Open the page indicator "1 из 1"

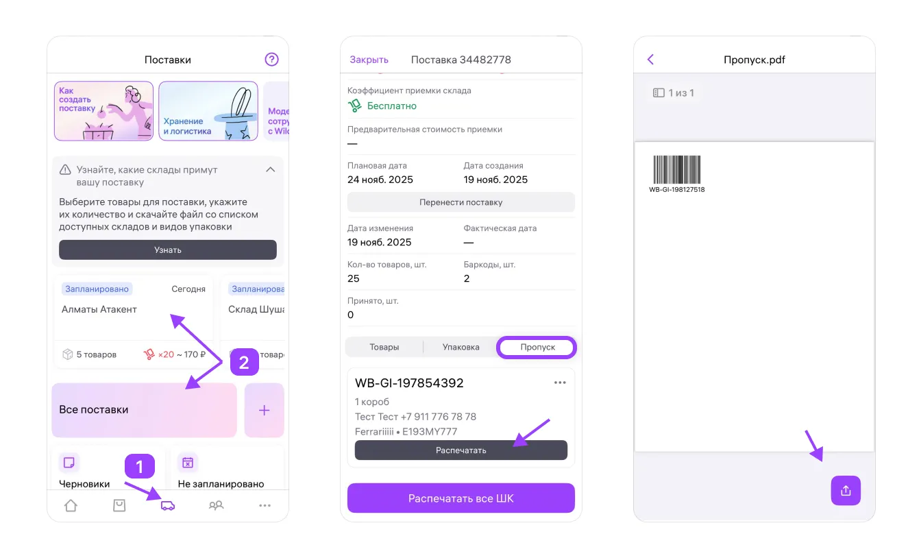coord(674,93)
